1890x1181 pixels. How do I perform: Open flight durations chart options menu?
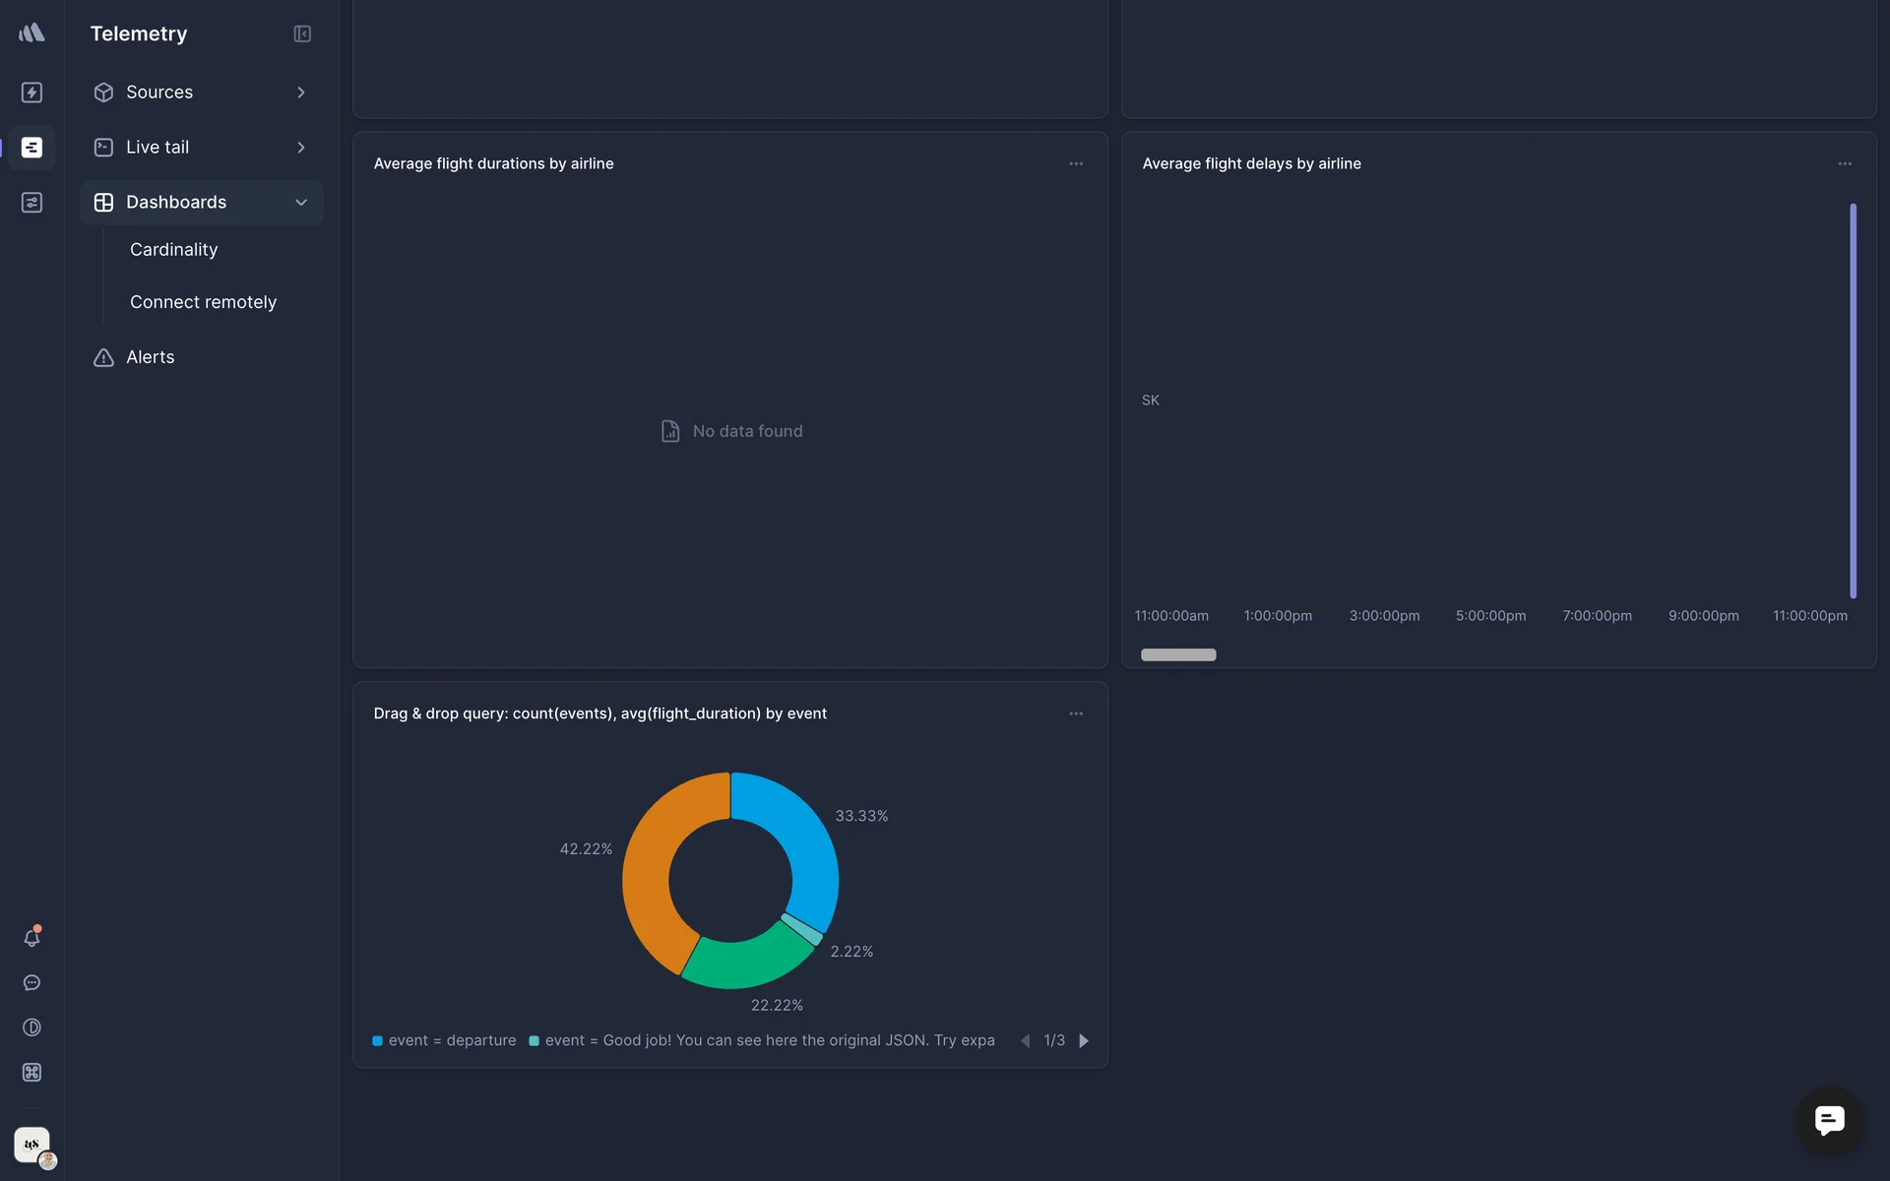[1076, 164]
